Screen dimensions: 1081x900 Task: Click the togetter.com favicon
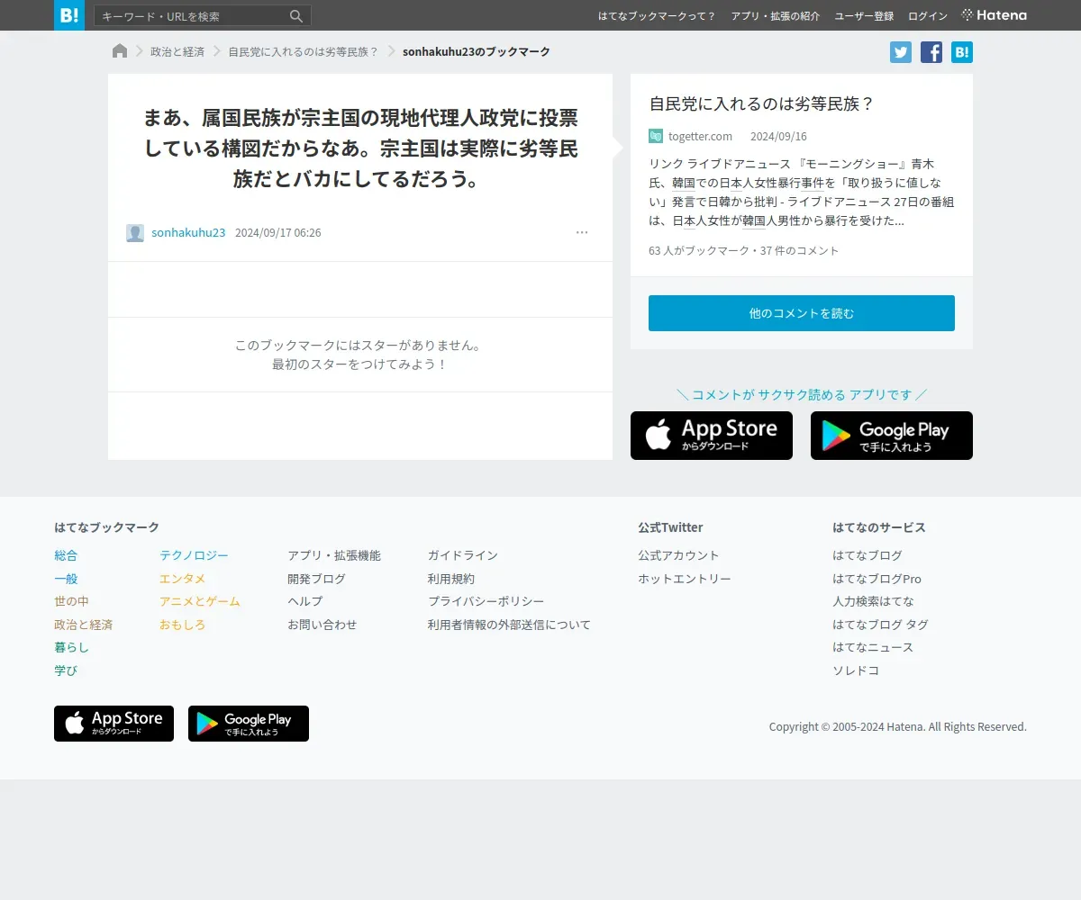click(656, 136)
